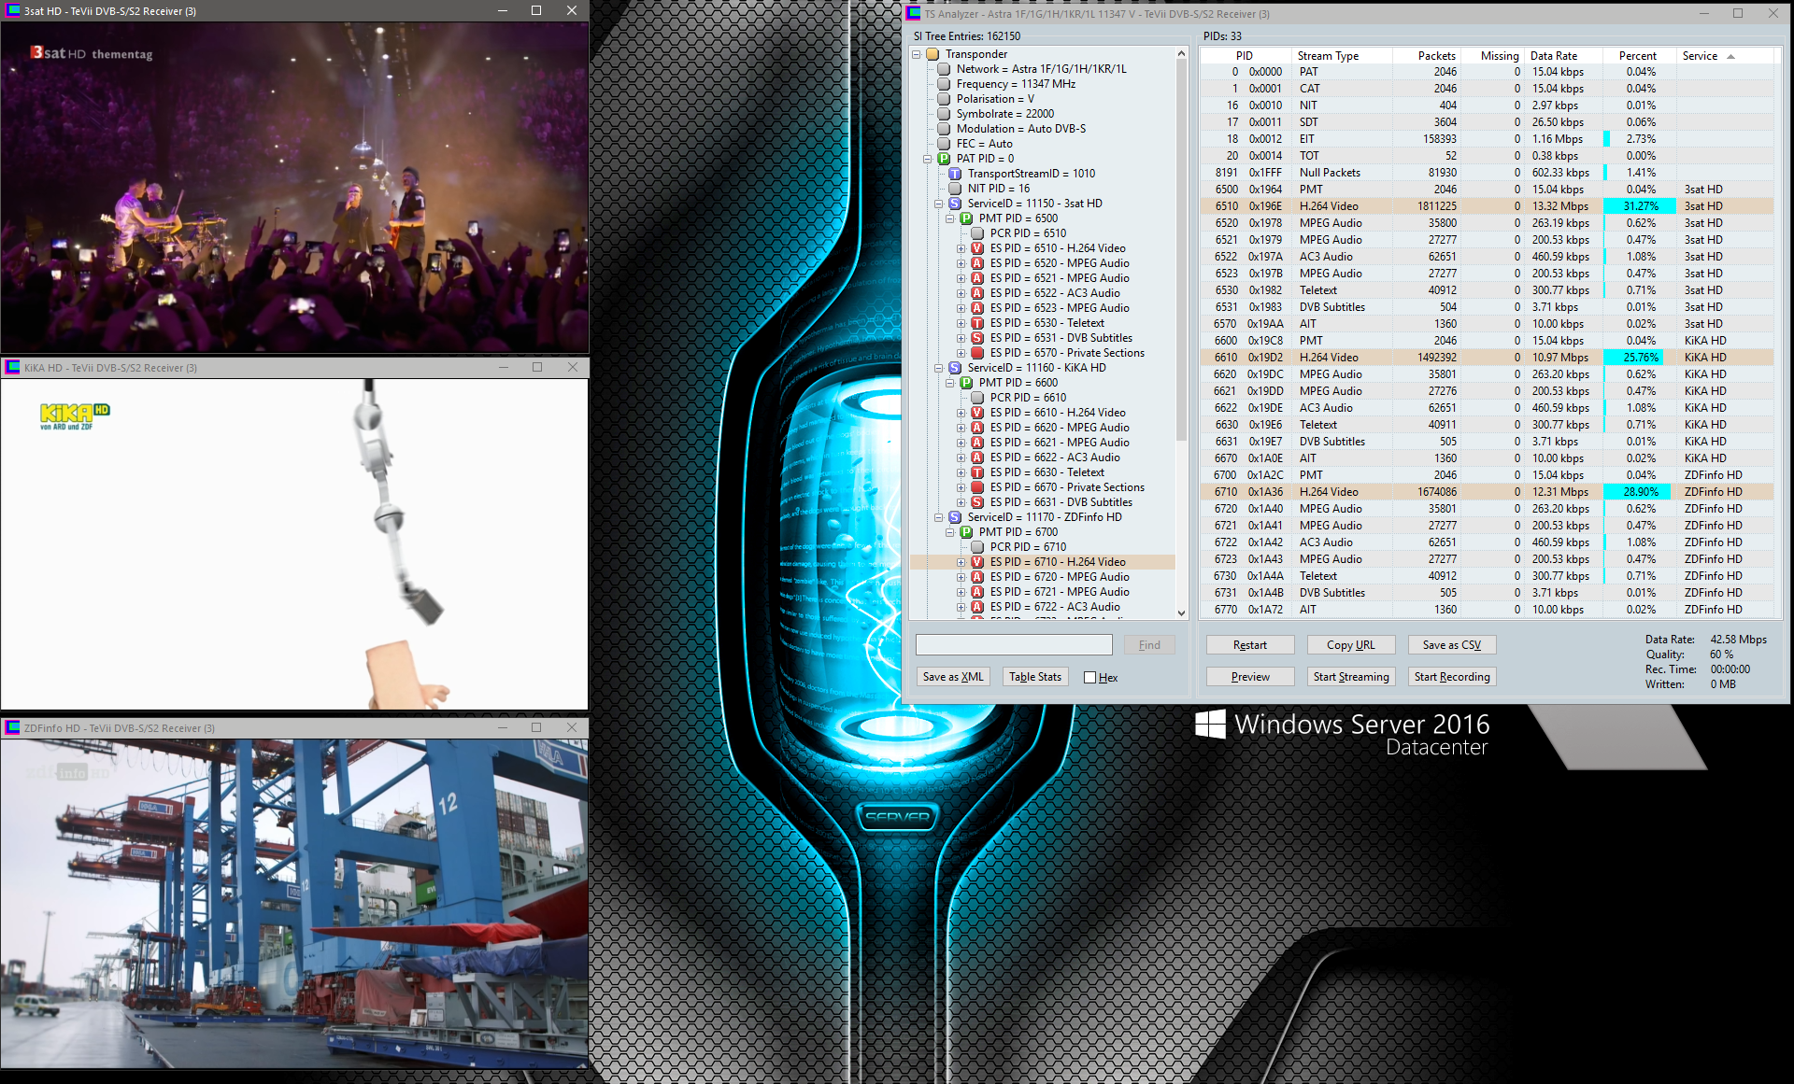The width and height of the screenshot is (1794, 1084).
Task: Collapse the Transponder root node
Action: [x=917, y=54]
